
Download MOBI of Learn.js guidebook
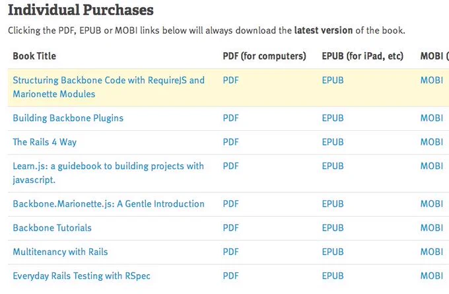click(x=432, y=166)
